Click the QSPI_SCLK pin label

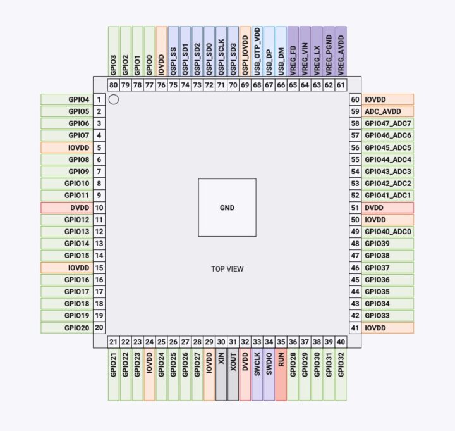221,52
